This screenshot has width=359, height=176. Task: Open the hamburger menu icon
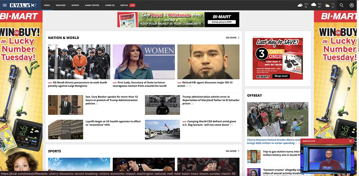(x=5, y=5)
